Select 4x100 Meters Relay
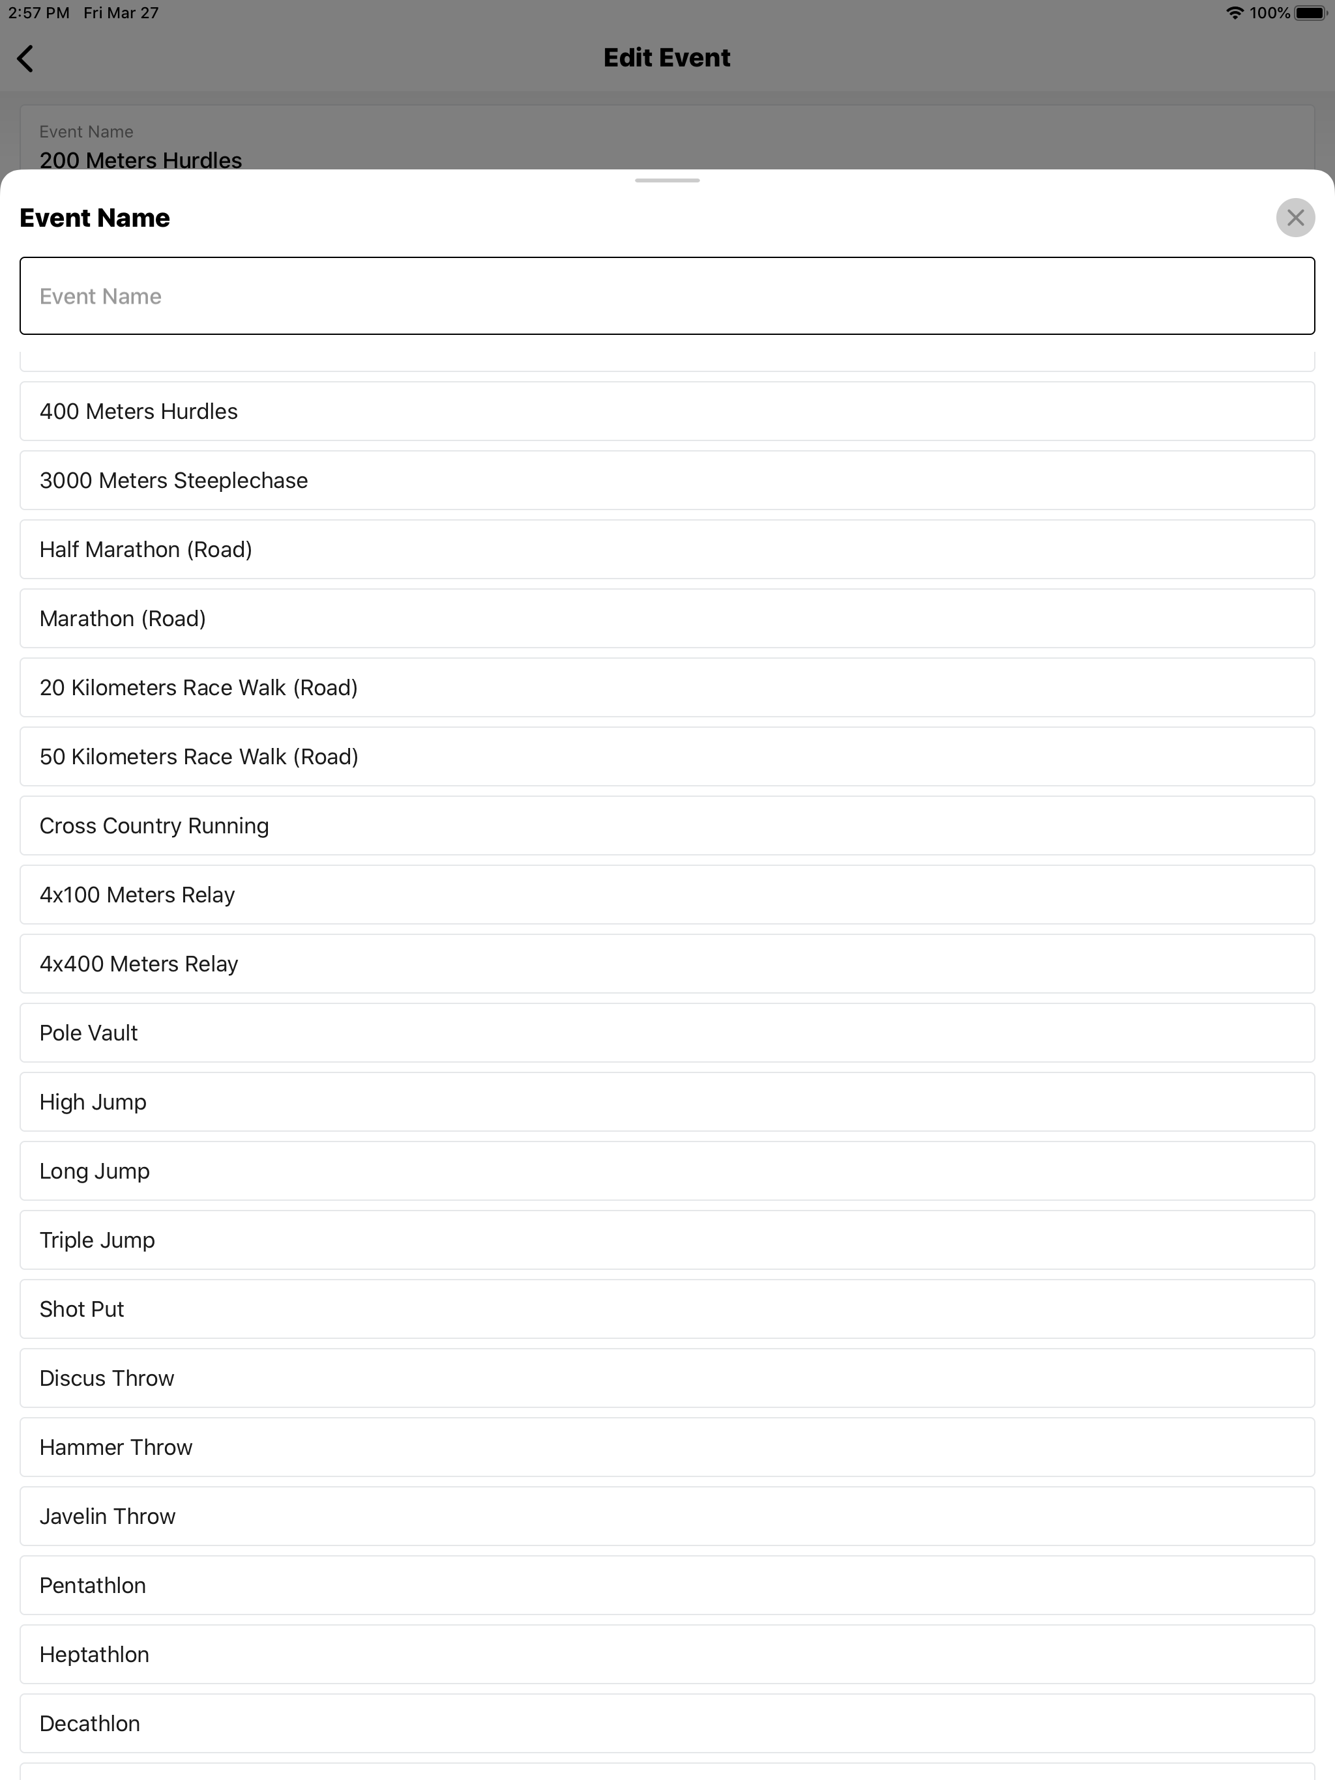The width and height of the screenshot is (1335, 1780). (667, 895)
